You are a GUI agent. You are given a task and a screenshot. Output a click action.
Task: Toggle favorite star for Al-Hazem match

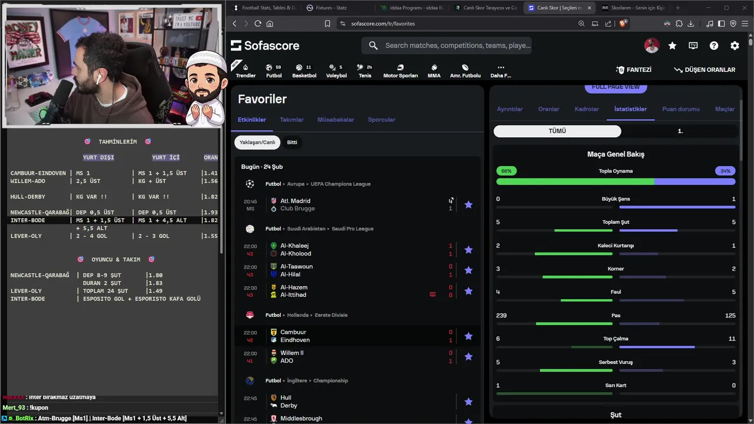(x=468, y=291)
